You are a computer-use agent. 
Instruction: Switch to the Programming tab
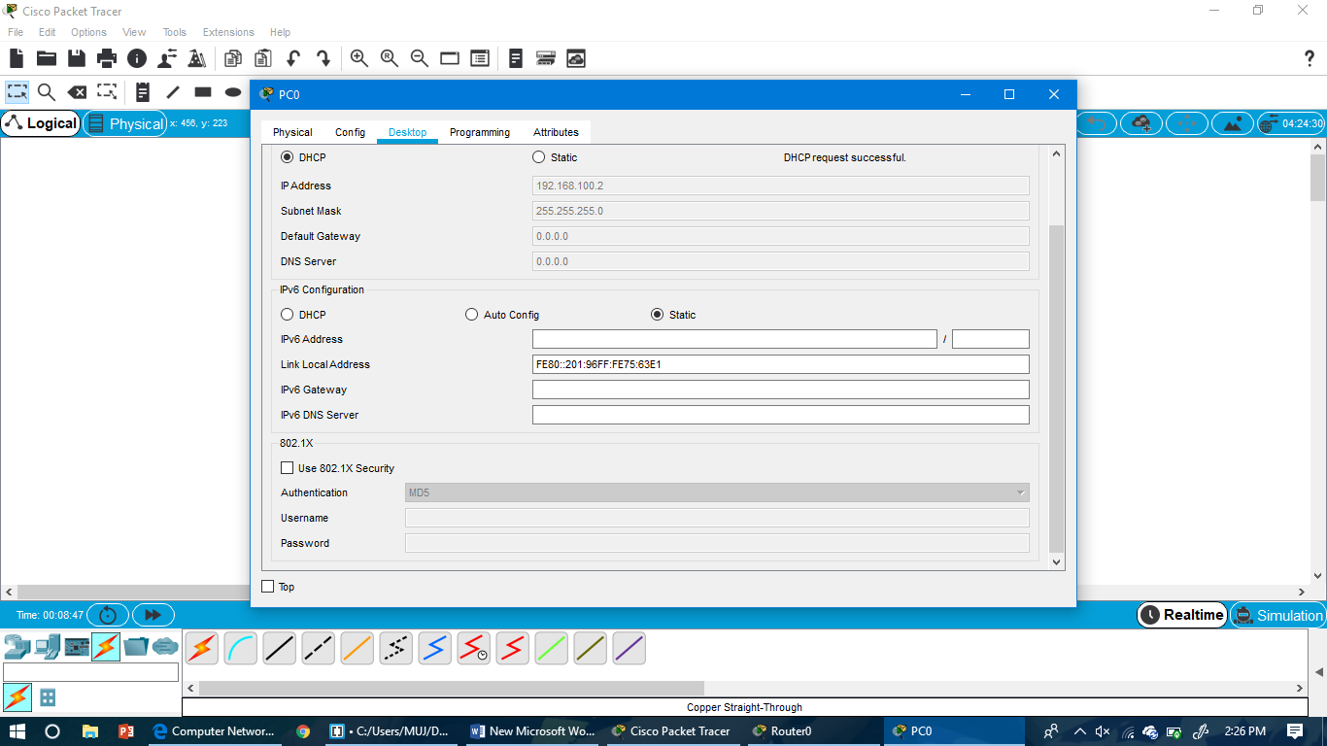[x=479, y=132]
